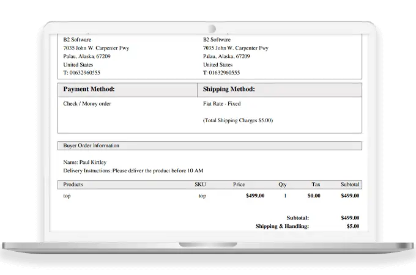Select the 'top' value under SKU
416x275 pixels.
pos(202,196)
